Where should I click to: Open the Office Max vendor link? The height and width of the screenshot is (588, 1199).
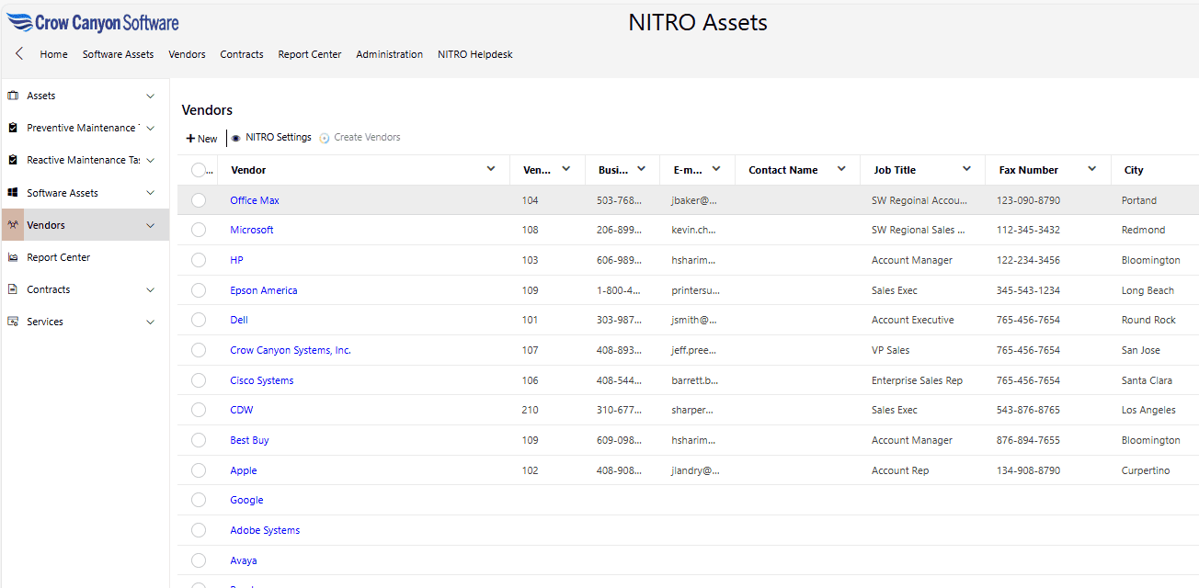coord(255,200)
